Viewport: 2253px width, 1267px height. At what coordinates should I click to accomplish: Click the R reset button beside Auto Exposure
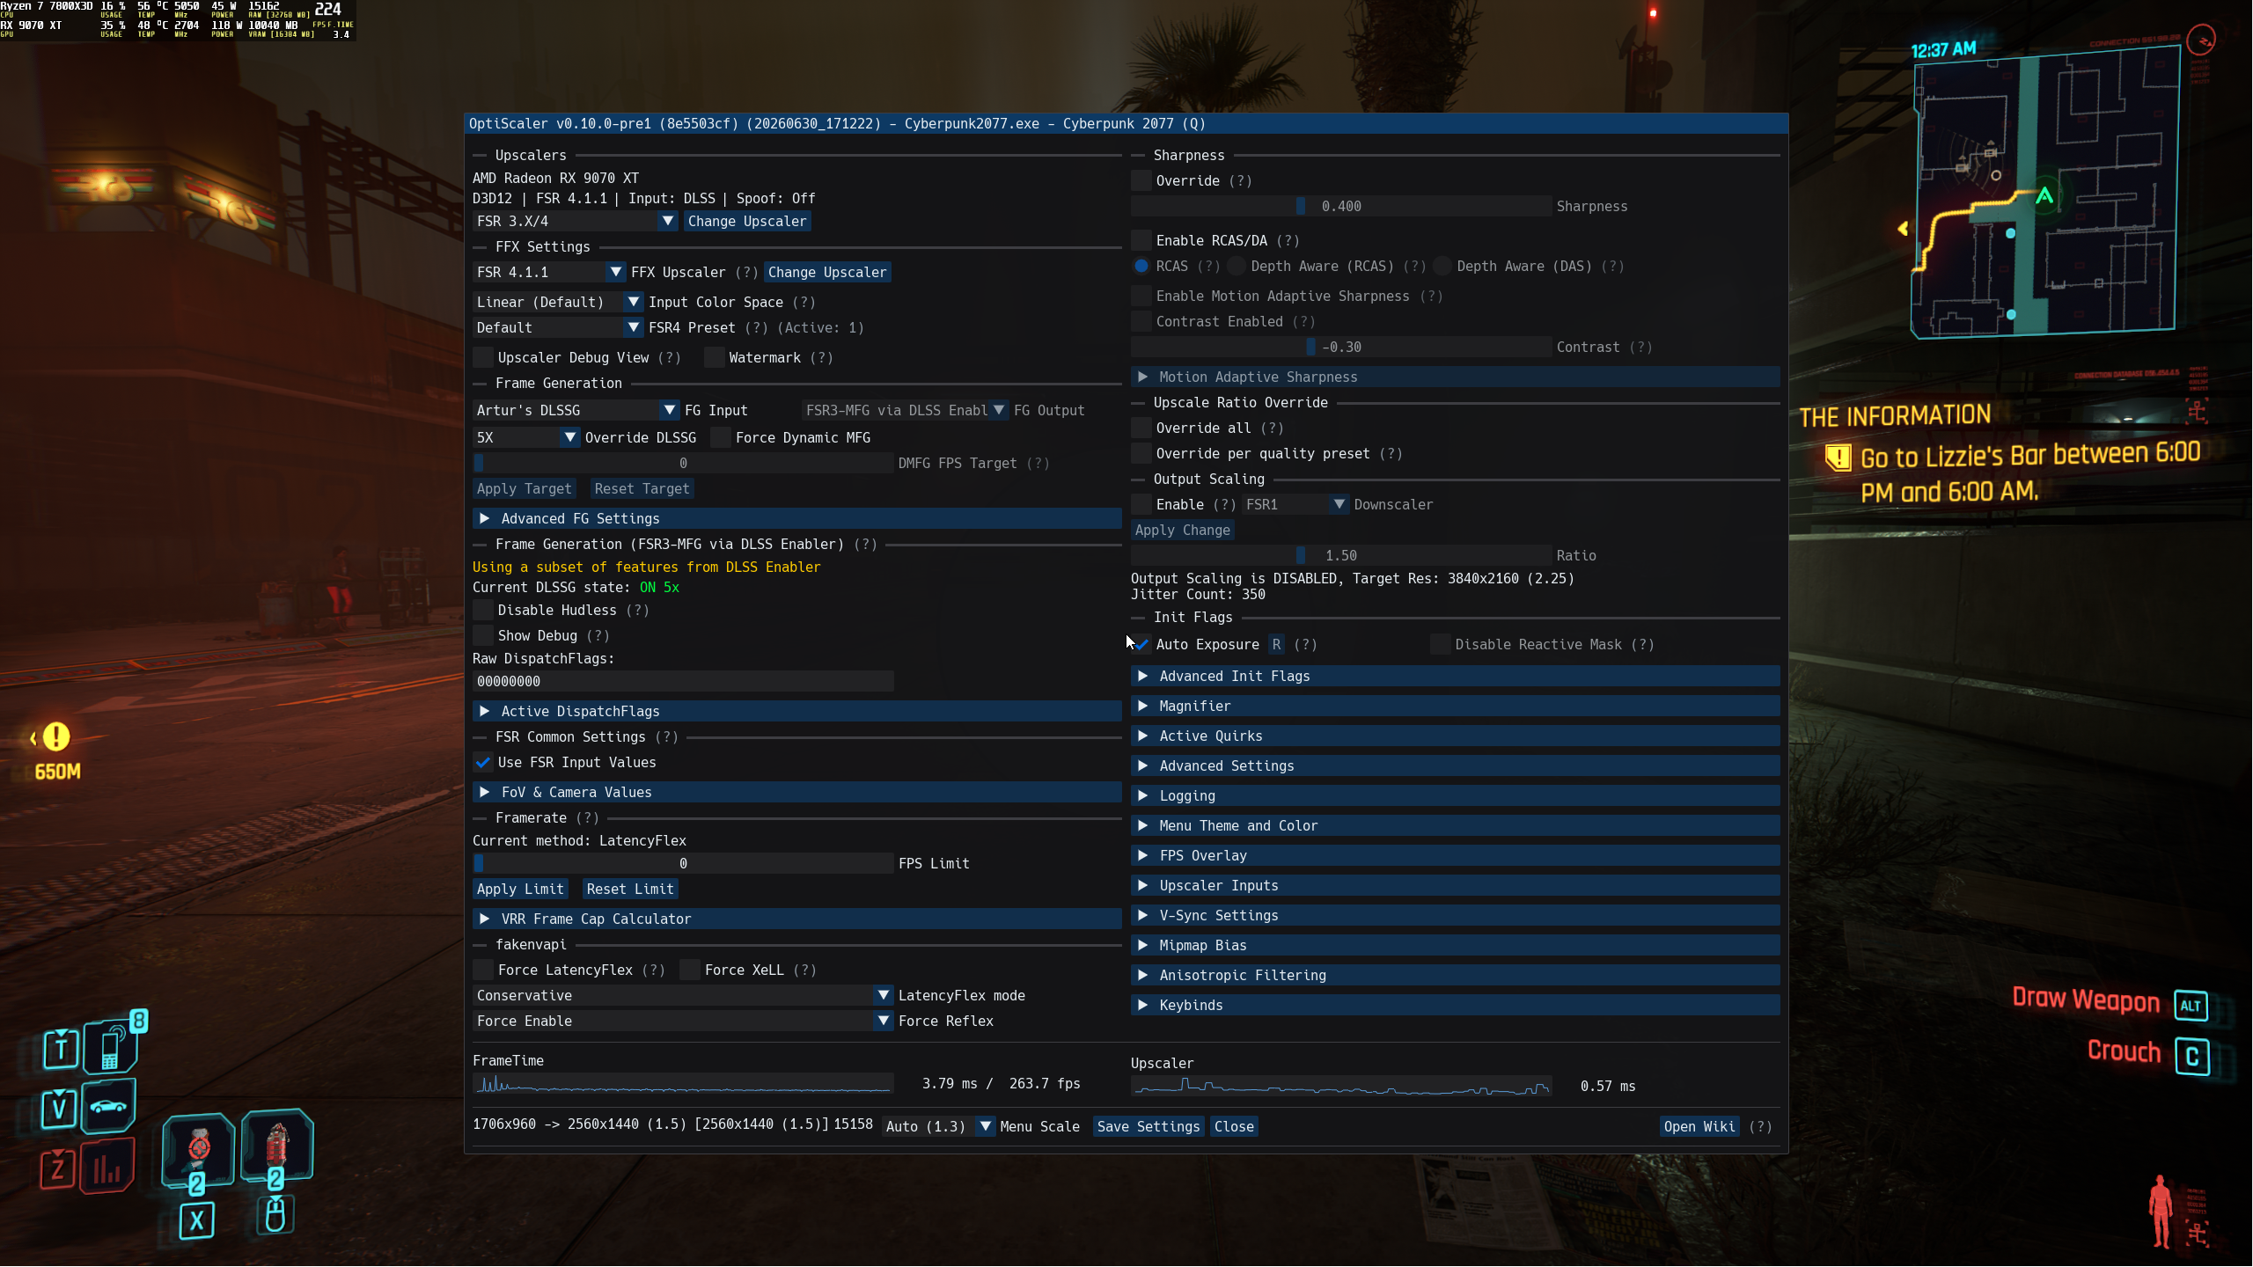[1276, 644]
